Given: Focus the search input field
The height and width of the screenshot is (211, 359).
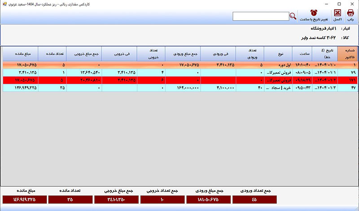Looking at the screenshot, I should click(261, 16).
